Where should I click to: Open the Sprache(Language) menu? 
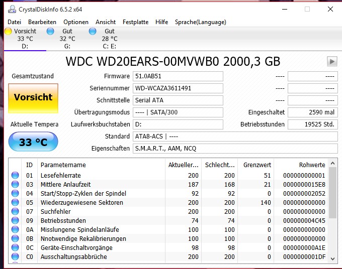201,22
